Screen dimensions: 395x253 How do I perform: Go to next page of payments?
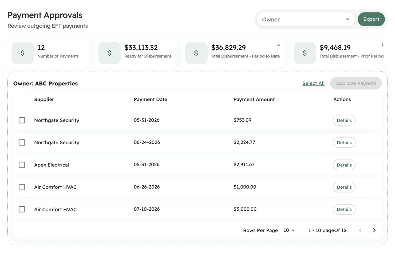click(374, 230)
